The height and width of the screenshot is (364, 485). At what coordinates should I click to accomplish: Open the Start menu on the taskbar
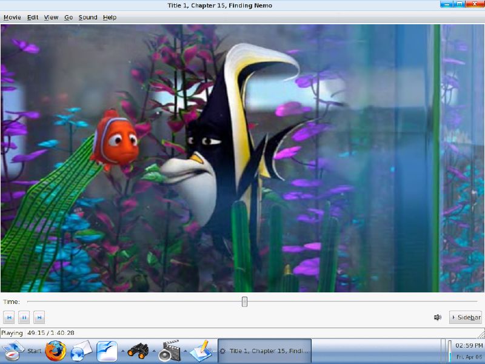[x=22, y=351]
